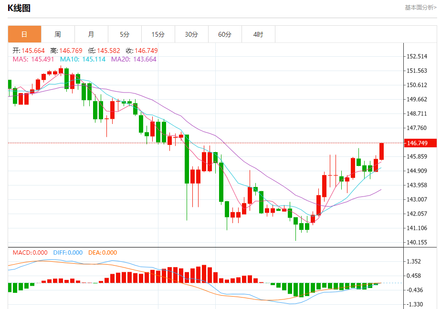Open the 4时 interval tab
The height and width of the screenshot is (309, 441).
click(x=259, y=34)
